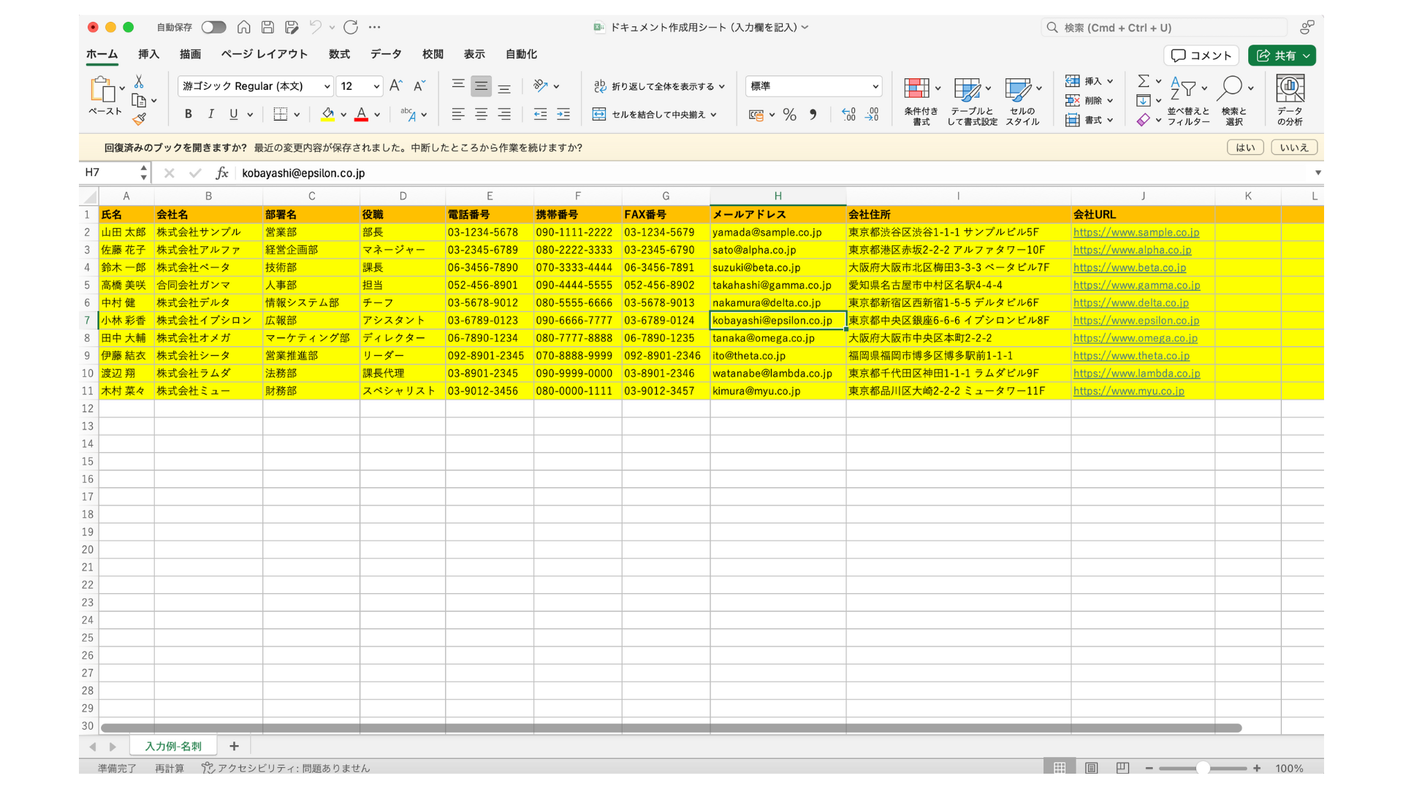Click the percent style icon
The width and height of the screenshot is (1403, 789).
pos(789,115)
